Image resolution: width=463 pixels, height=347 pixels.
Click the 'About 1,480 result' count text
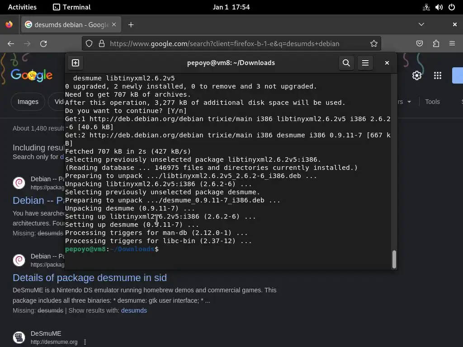pos(38,128)
